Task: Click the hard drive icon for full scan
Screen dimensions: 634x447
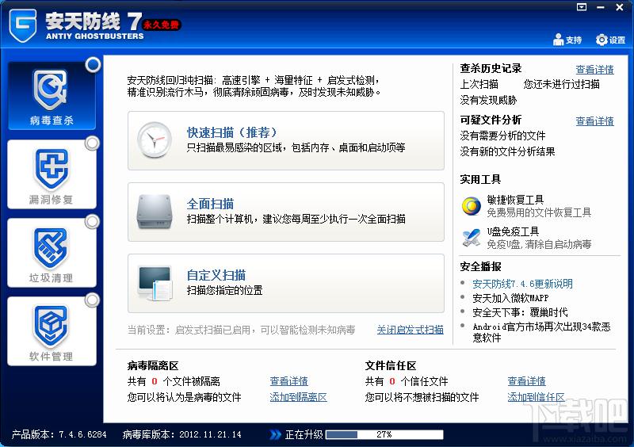Action: (x=155, y=212)
